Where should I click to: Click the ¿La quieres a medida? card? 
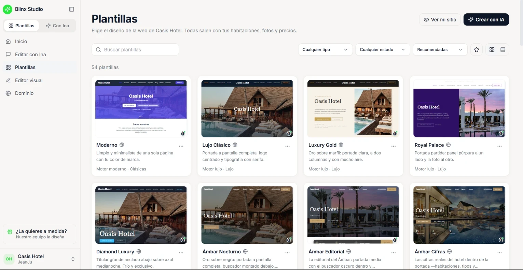(x=40, y=234)
